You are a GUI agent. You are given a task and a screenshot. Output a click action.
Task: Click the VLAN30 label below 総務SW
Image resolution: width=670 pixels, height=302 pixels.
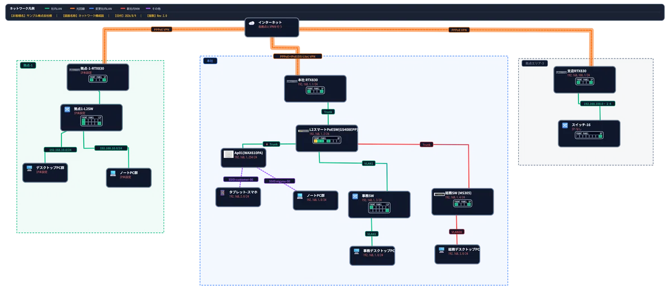point(457,232)
